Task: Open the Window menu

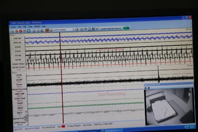Action: (x=37, y=27)
